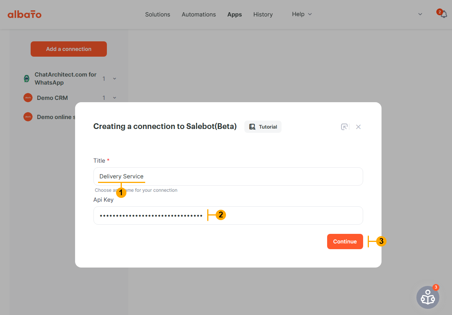Click the dialog minimize arrow icon

[344, 127]
